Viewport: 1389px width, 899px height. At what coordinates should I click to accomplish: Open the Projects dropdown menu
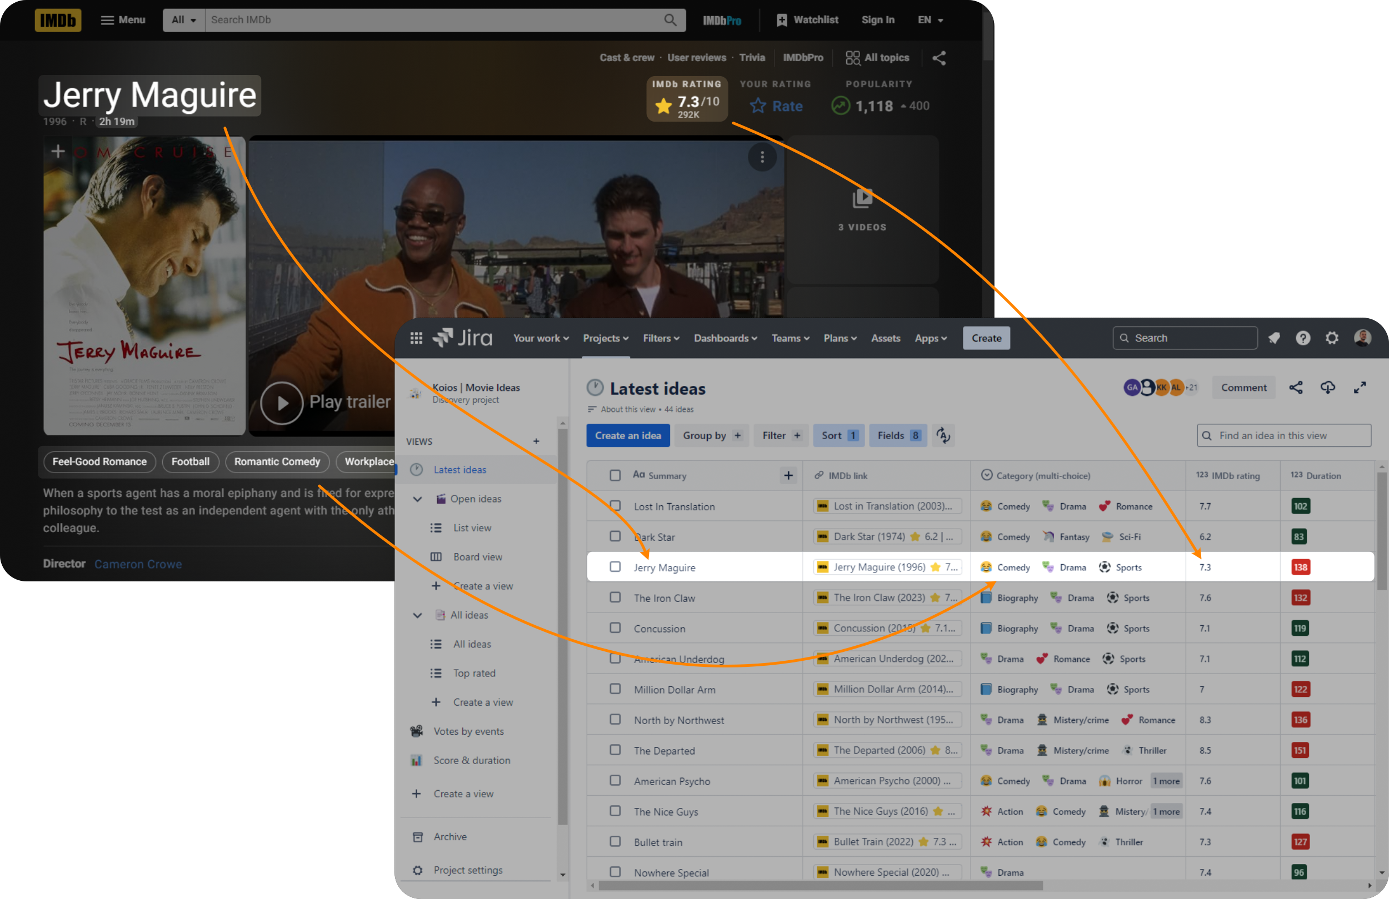coord(606,338)
